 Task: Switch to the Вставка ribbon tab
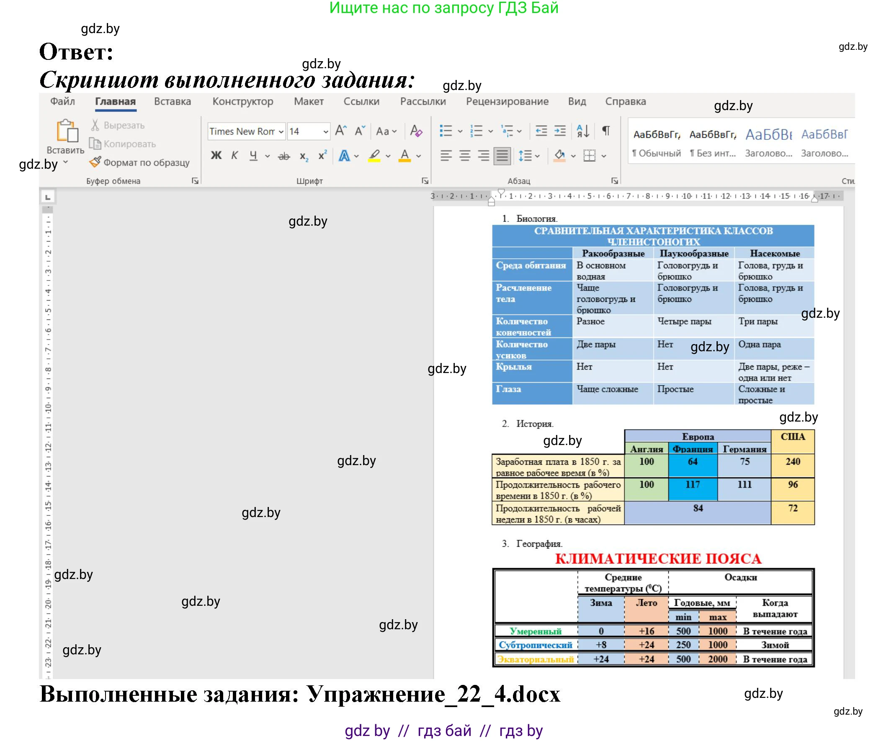click(x=172, y=102)
